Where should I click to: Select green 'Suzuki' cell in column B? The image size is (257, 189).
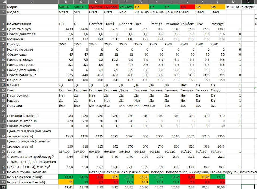click(x=66, y=7)
